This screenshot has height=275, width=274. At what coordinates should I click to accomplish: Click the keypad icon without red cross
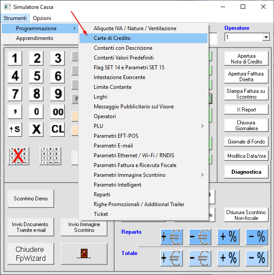tap(50, 156)
